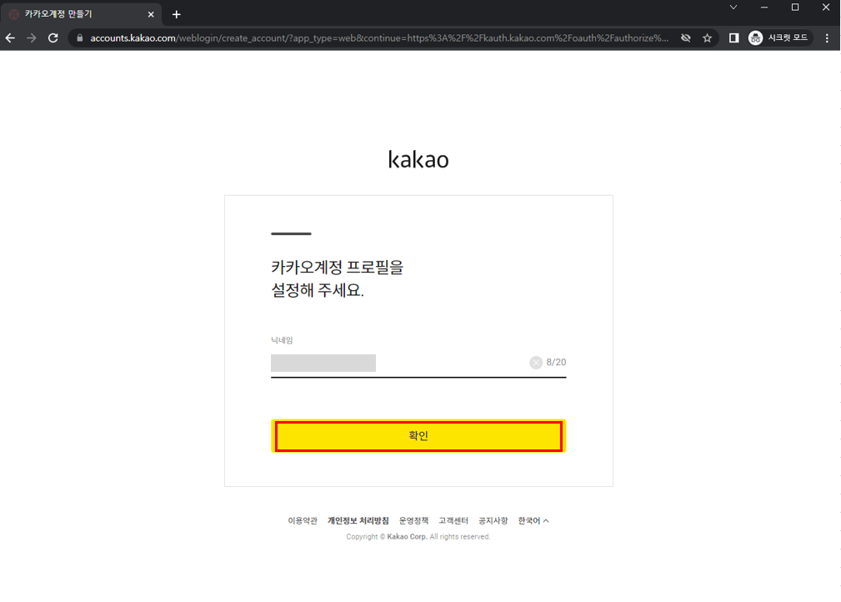
Task: Open 이용약관 link in footer
Action: pos(303,521)
